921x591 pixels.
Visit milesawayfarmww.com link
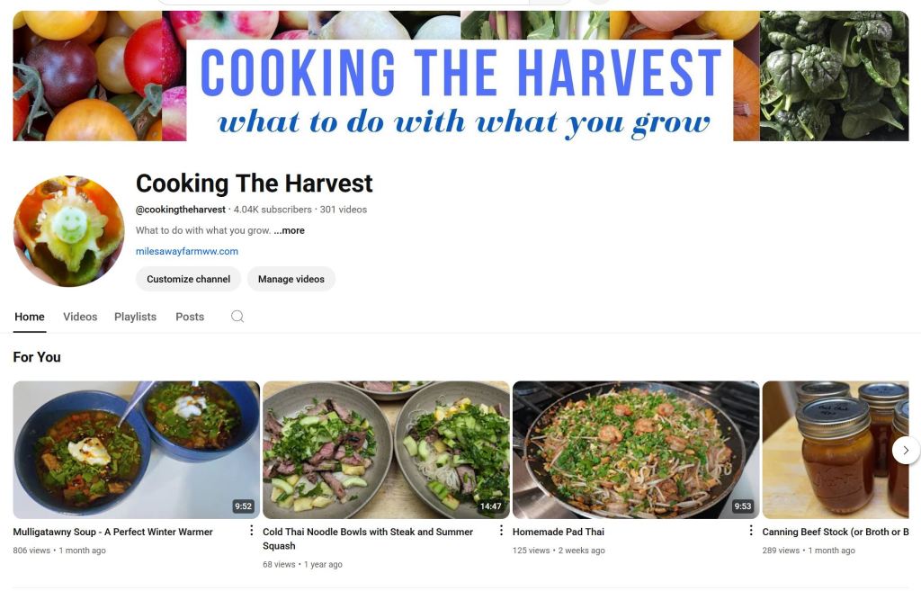pyautogui.click(x=187, y=251)
